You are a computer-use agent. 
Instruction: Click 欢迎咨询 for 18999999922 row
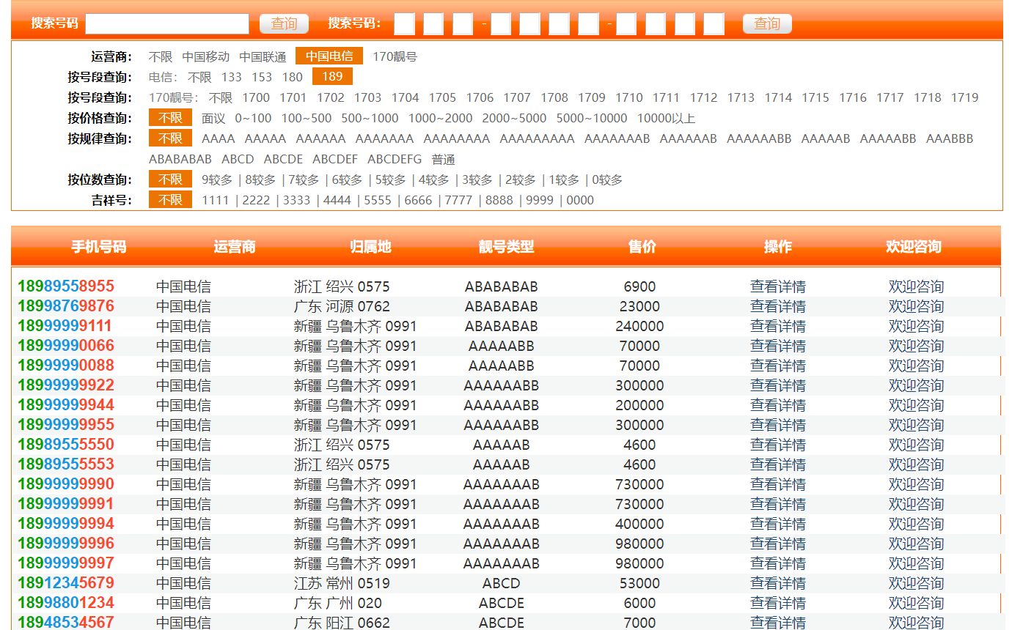tap(916, 385)
